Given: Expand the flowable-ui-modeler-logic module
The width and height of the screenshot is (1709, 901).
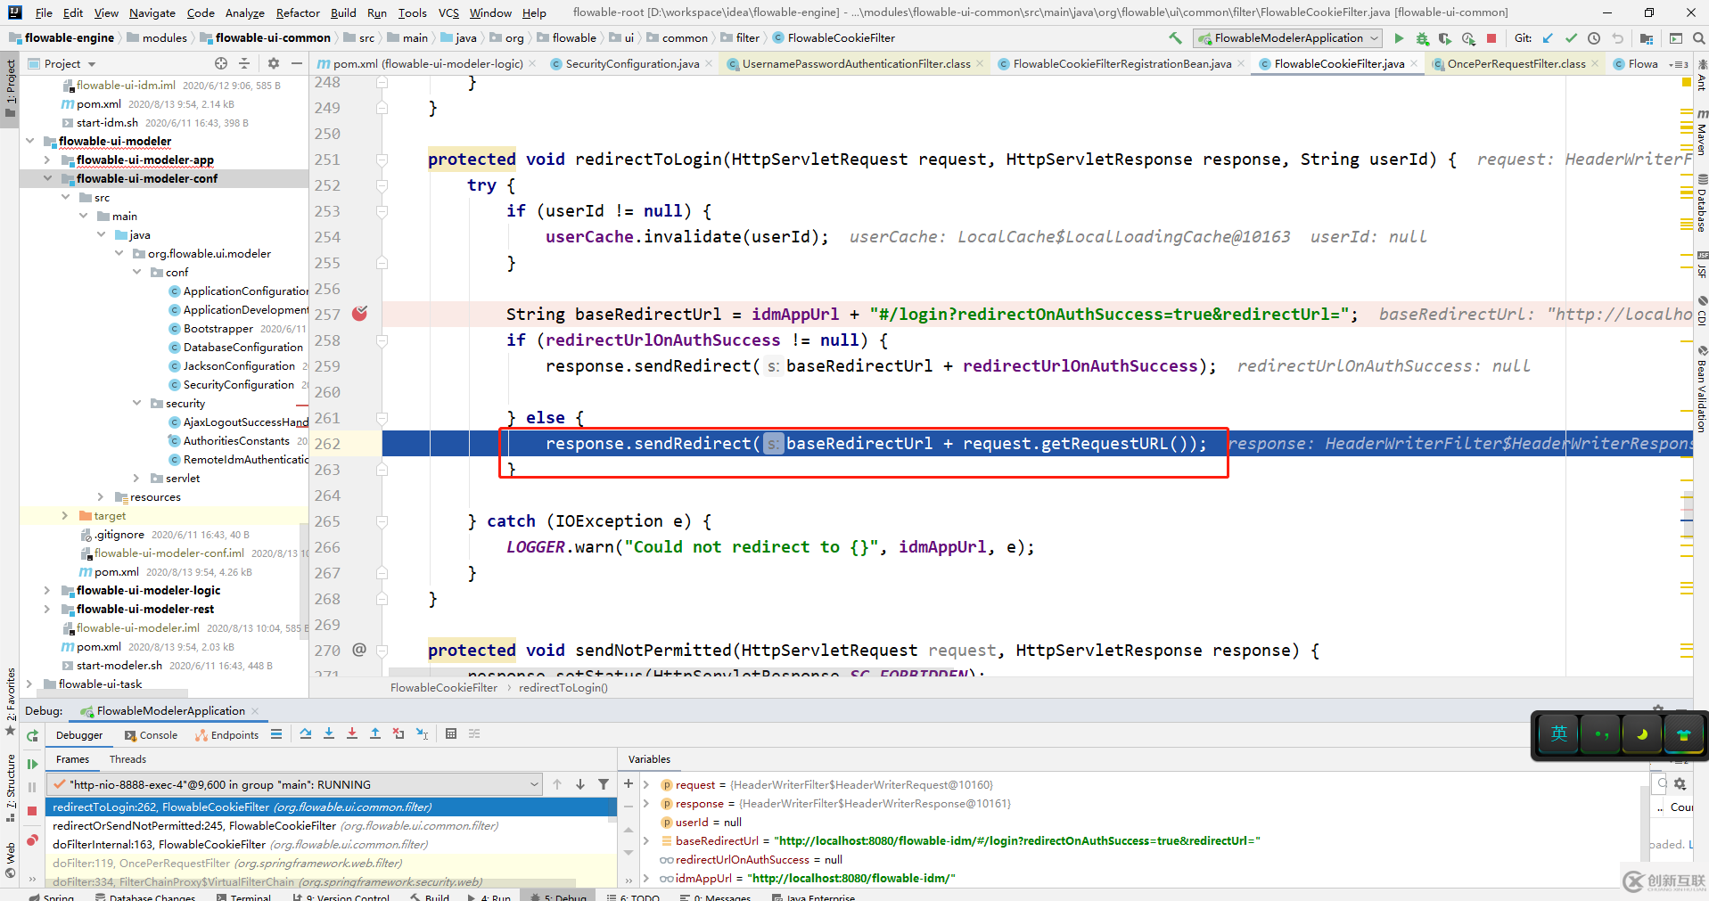Looking at the screenshot, I should click(x=47, y=590).
